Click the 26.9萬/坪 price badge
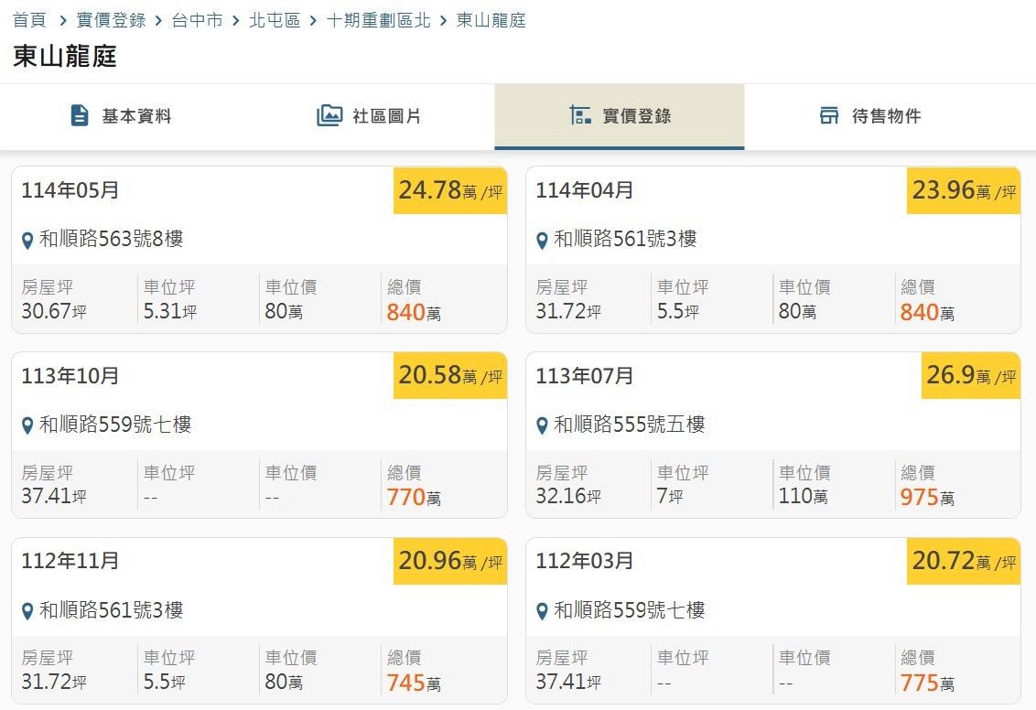 click(x=970, y=377)
